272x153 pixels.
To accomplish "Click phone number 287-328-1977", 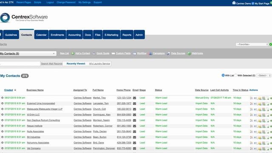I will click(124, 103).
